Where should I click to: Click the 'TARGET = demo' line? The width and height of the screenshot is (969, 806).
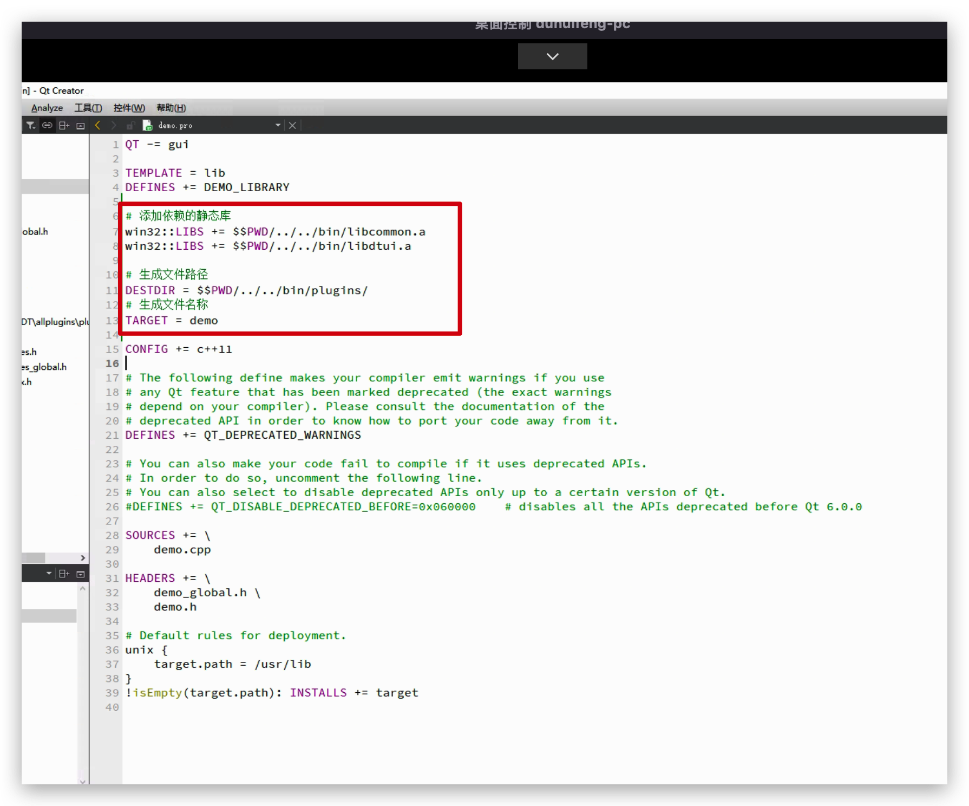[x=172, y=321]
